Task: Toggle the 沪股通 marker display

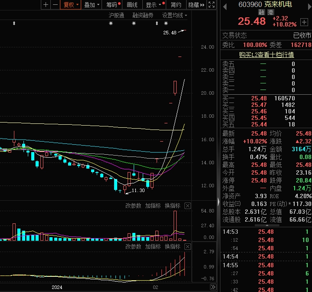Action: click(x=116, y=15)
